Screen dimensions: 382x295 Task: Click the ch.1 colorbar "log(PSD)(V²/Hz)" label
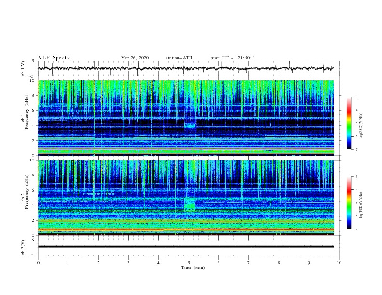tap(361, 126)
